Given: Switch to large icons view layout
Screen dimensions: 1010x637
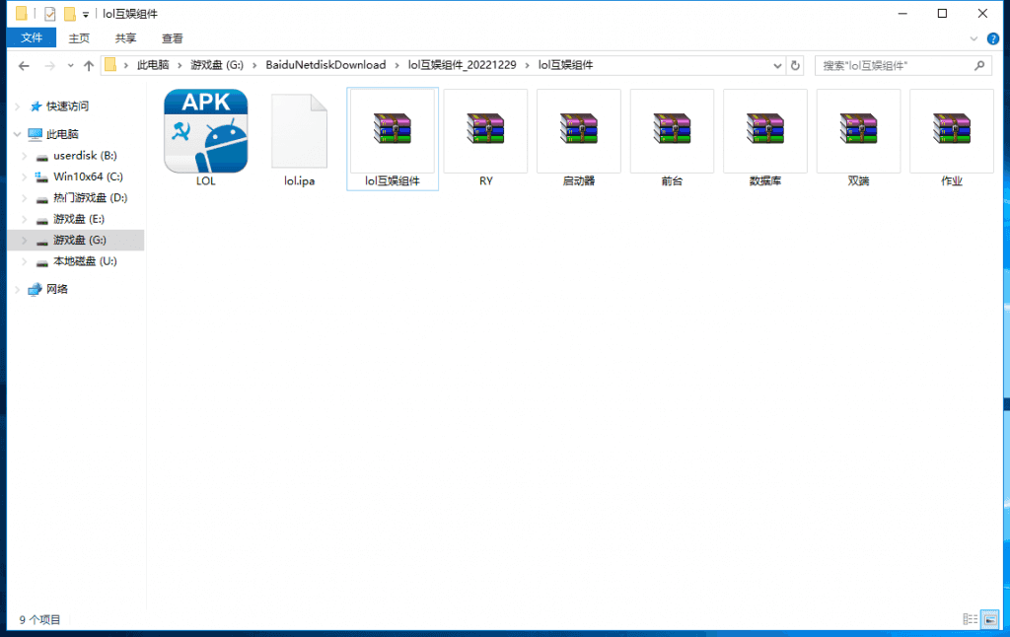Looking at the screenshot, I should click(x=990, y=619).
